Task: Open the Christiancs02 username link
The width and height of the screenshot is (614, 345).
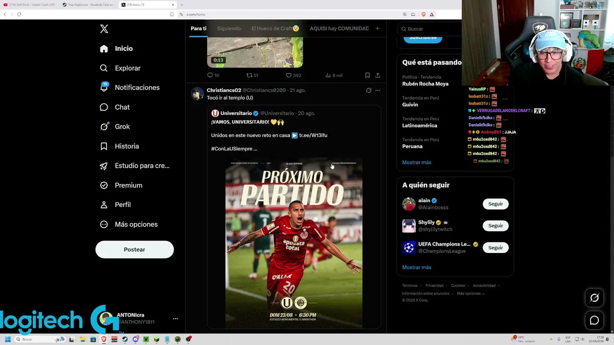Action: coord(224,90)
